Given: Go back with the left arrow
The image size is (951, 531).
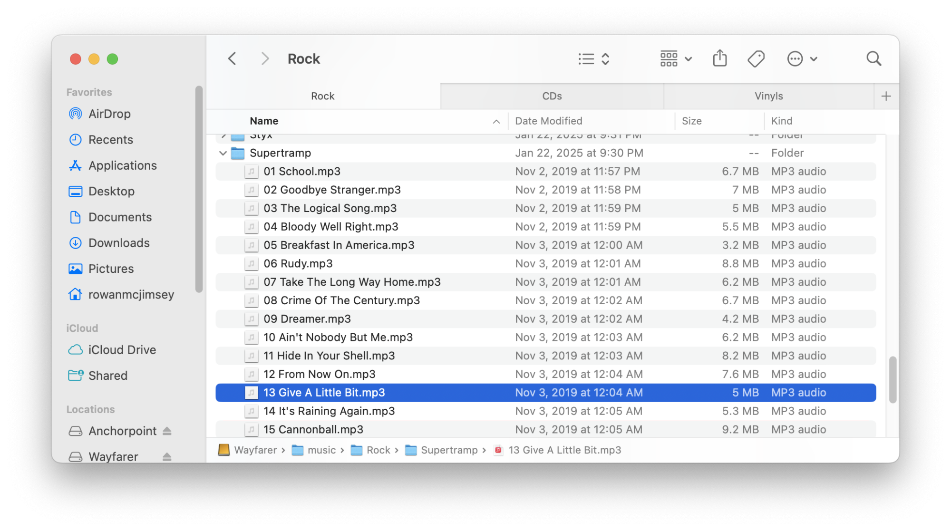Looking at the screenshot, I should [x=232, y=59].
